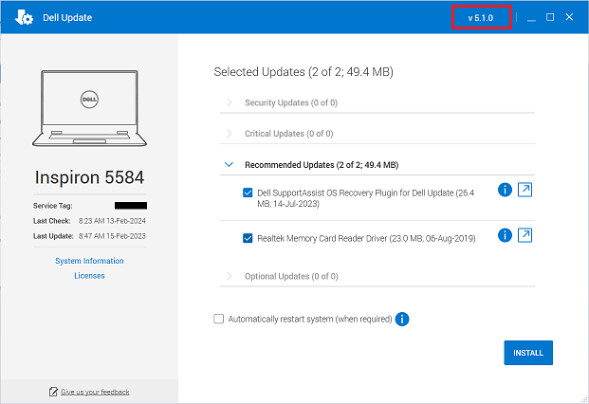Click the Inspiron laptop image
Viewport: 589px width, 404px height.
click(89, 107)
